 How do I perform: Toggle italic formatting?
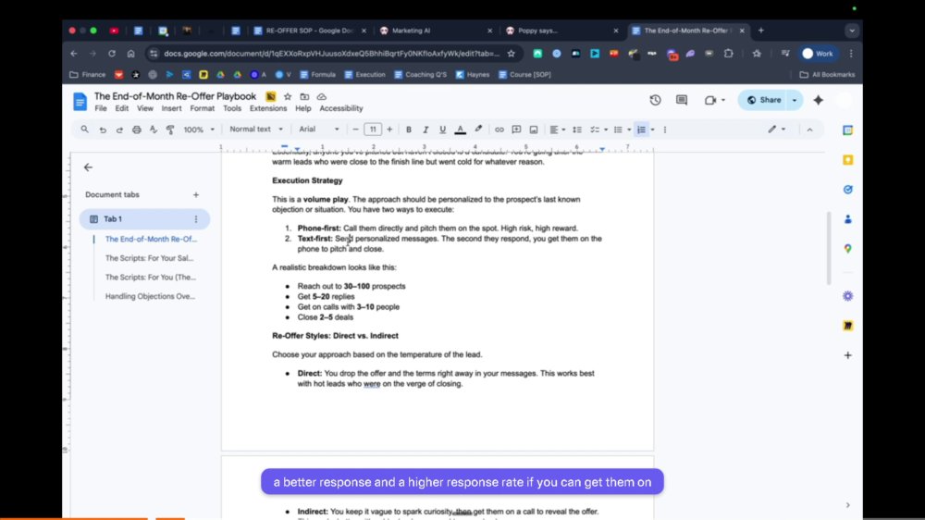(425, 130)
